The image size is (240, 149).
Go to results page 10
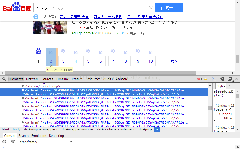[x=151, y=61]
